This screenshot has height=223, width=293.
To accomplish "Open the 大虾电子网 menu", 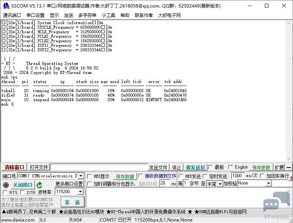I will pyautogui.click(x=169, y=15).
